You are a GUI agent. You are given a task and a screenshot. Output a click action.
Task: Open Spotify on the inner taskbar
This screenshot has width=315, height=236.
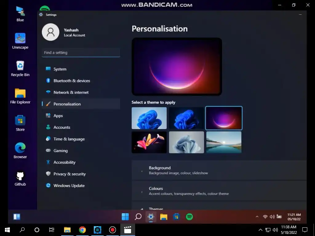189,217
